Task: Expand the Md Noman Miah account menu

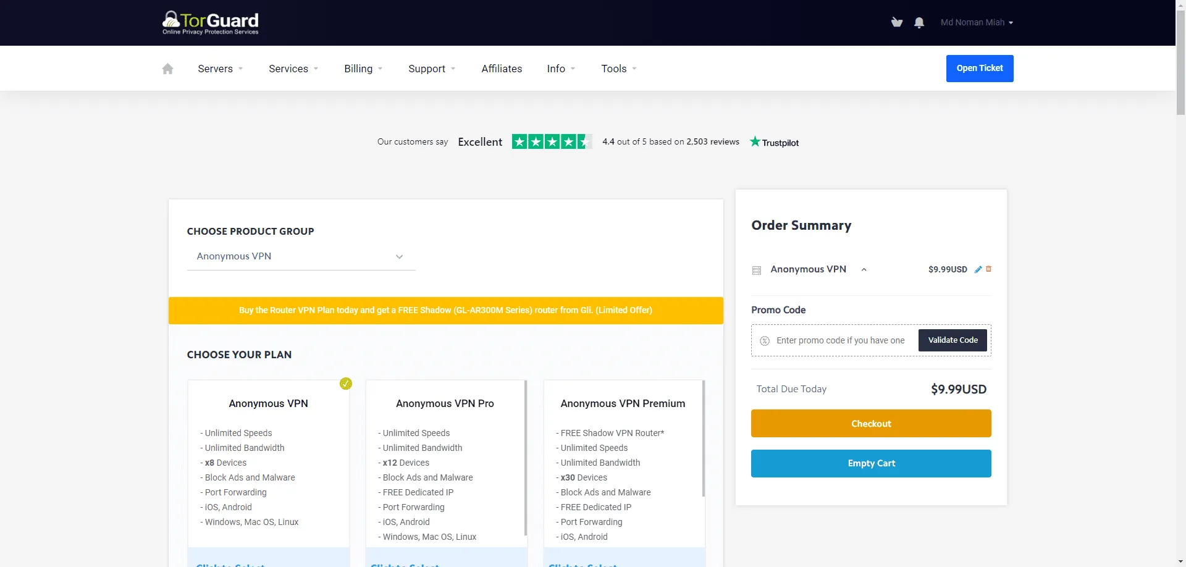Action: [977, 23]
